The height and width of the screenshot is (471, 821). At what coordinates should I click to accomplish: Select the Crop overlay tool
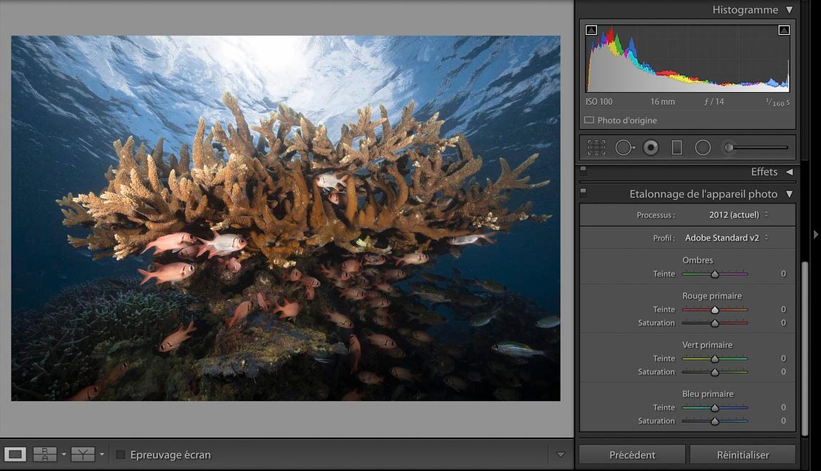point(597,148)
